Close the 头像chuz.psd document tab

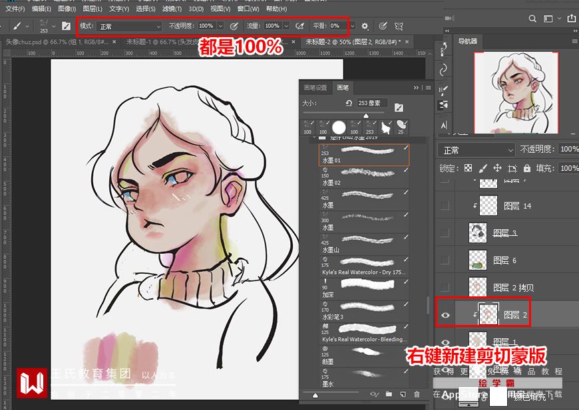pos(114,43)
